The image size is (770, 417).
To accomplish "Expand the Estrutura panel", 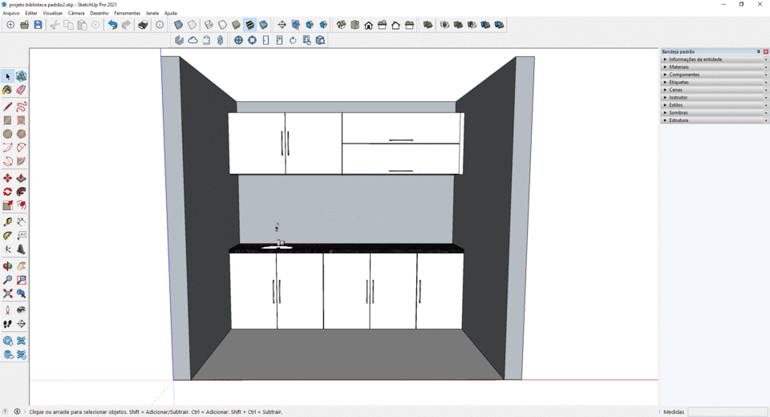I will (x=714, y=120).
